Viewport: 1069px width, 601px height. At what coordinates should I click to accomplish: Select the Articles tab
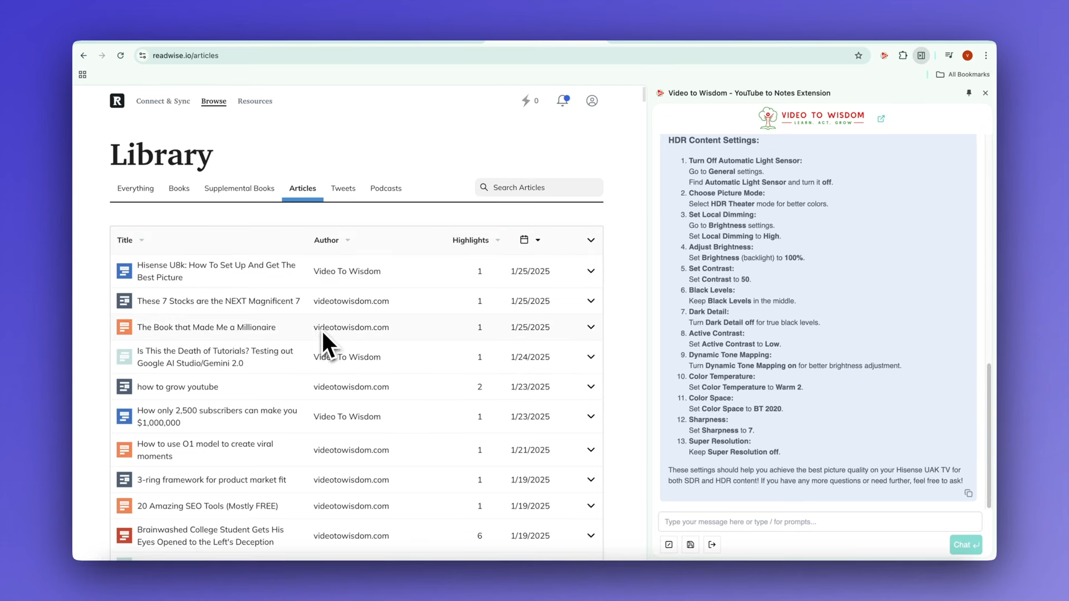coord(302,188)
